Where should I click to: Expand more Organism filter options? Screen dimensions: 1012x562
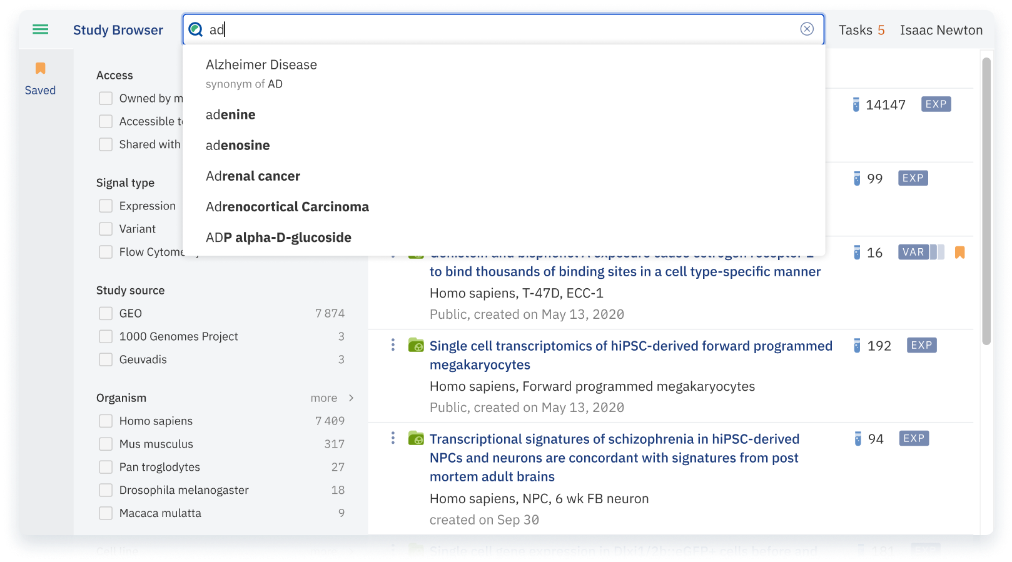pos(332,398)
